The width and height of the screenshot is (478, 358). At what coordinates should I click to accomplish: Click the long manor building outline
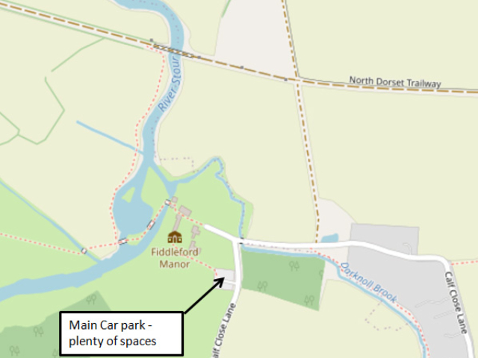tap(177, 222)
